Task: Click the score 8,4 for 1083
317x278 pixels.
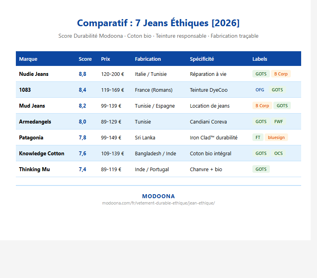Action: (x=83, y=90)
